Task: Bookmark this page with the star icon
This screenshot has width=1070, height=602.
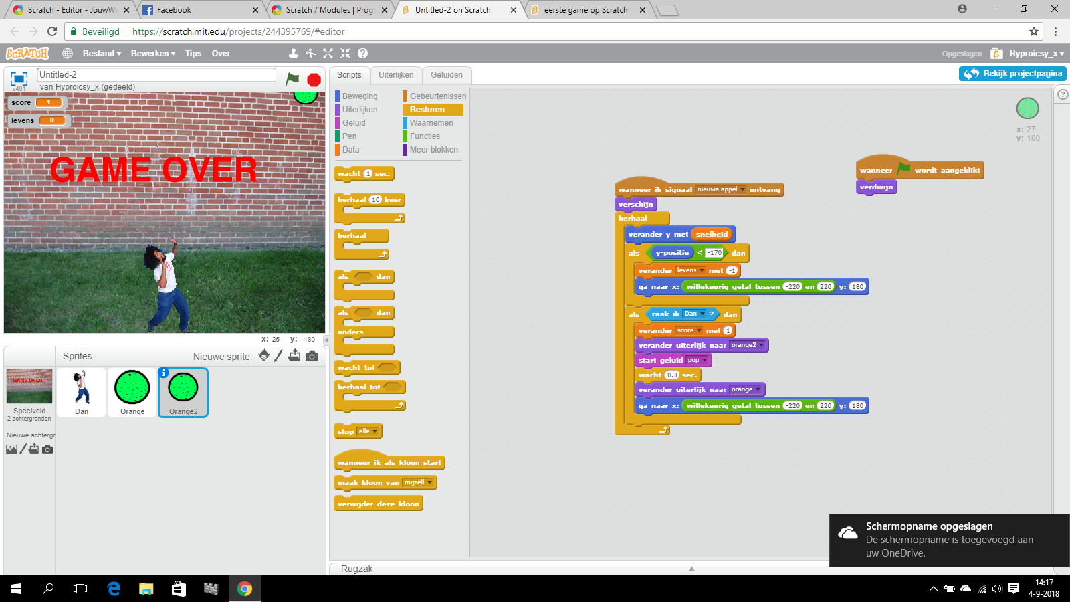Action: pos(1034,31)
